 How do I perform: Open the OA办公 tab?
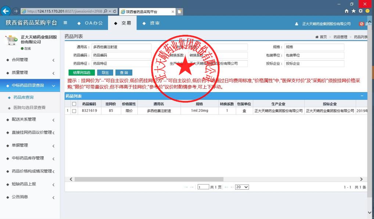[x=90, y=23]
